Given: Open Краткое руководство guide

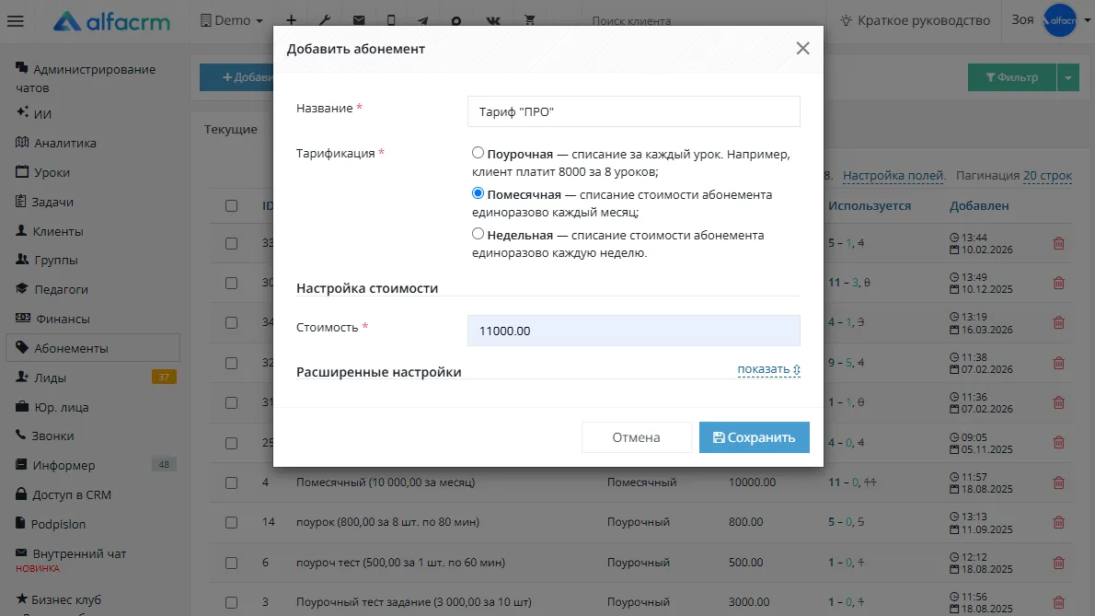Looking at the screenshot, I should click(916, 20).
